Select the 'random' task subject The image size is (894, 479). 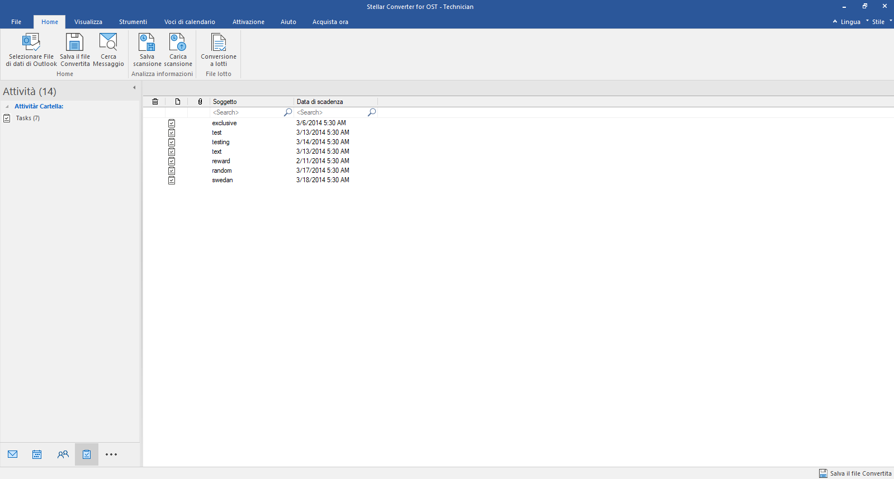[221, 170]
